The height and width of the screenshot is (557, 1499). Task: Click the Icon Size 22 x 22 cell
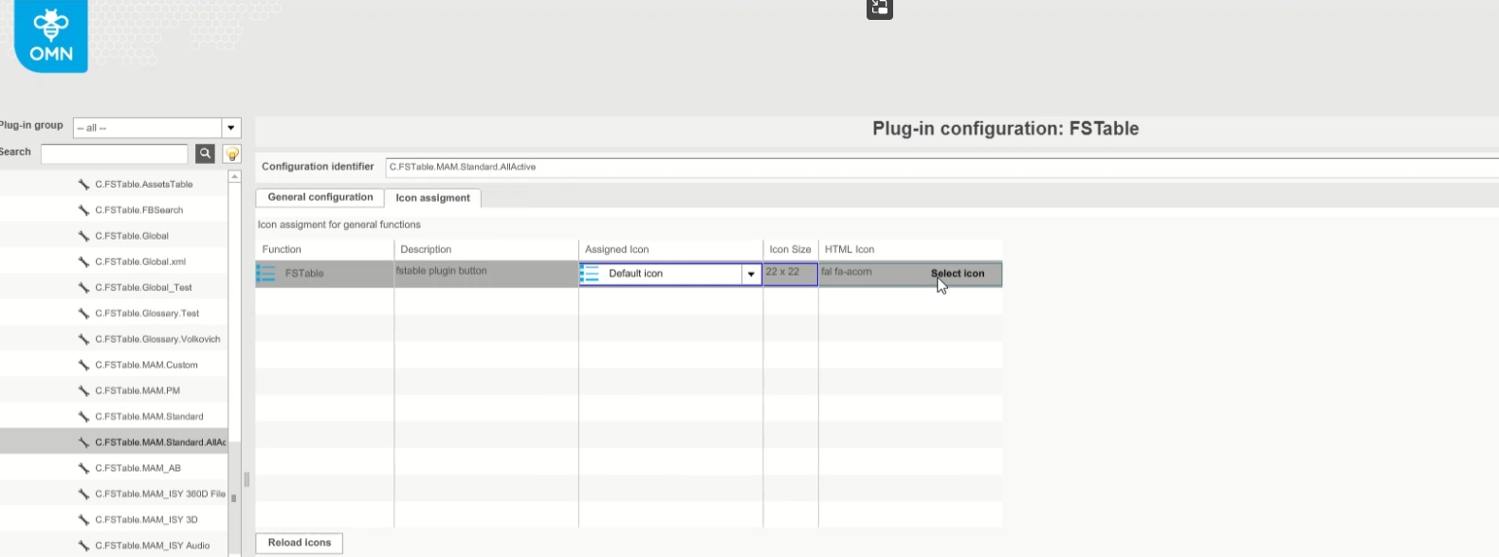coord(790,273)
